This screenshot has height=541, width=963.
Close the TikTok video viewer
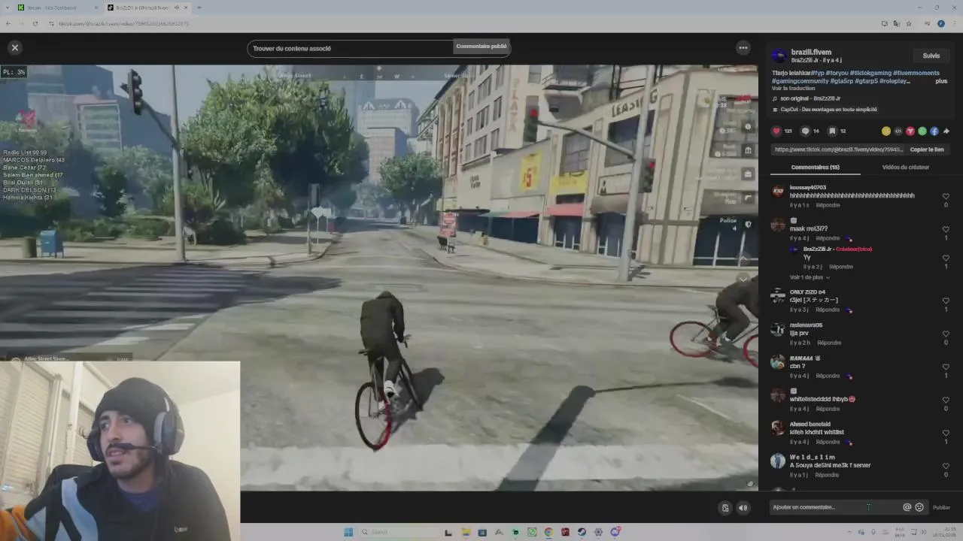pos(14,47)
